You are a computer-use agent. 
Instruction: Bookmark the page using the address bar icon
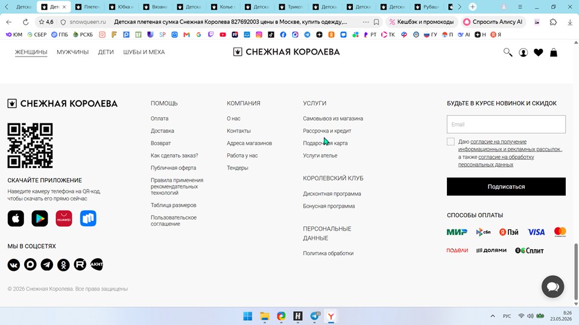coord(376,22)
